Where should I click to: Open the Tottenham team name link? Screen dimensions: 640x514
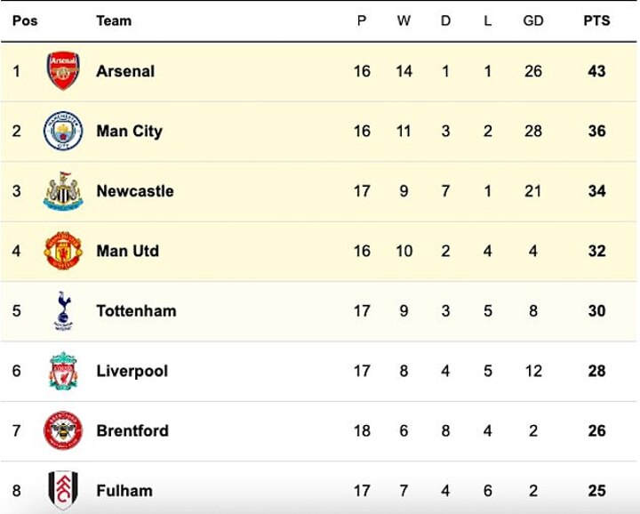tap(136, 311)
